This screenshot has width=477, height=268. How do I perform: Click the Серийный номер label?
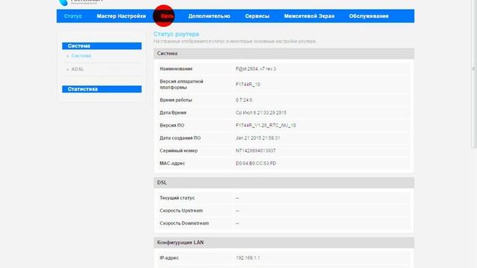[179, 150]
